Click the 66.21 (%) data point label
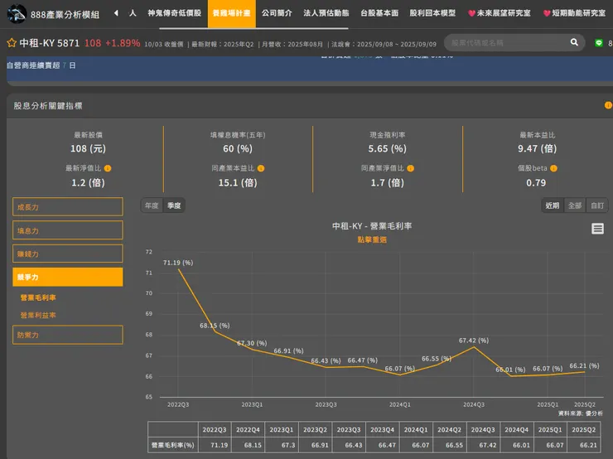The height and width of the screenshot is (459, 613). pyautogui.click(x=584, y=366)
